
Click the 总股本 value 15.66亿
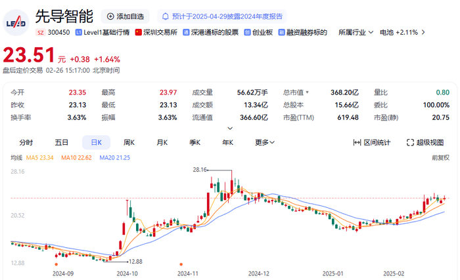[x=347, y=105]
